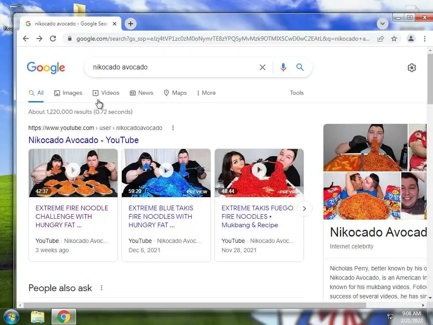Open the Windows Start button
Image resolution: width=433 pixels, height=325 pixels.
pos(11,317)
